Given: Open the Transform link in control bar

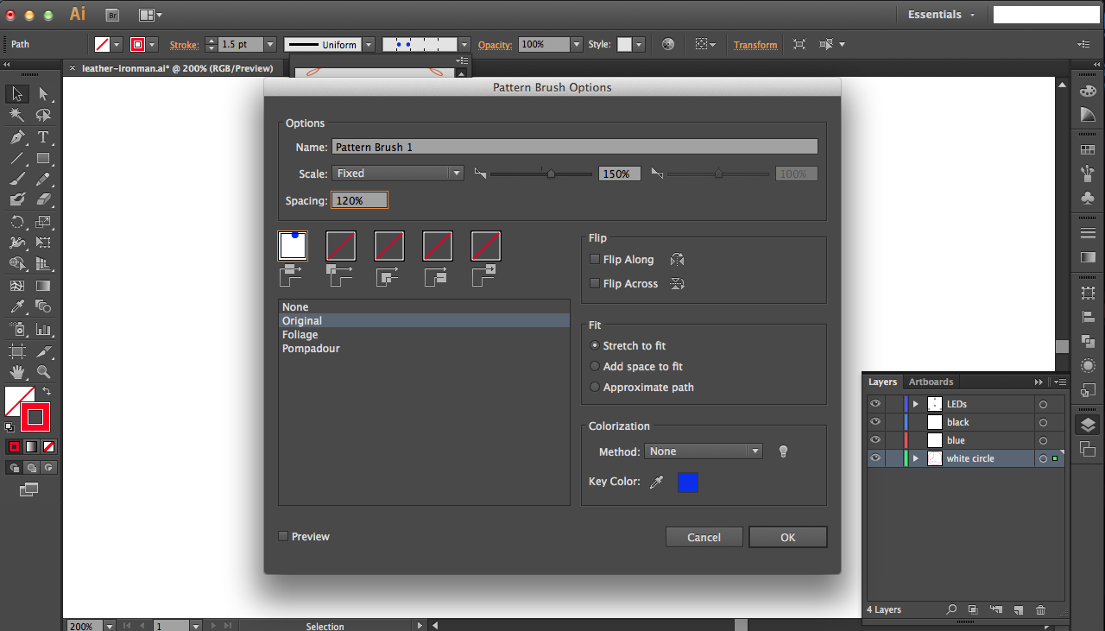Looking at the screenshot, I should point(755,45).
